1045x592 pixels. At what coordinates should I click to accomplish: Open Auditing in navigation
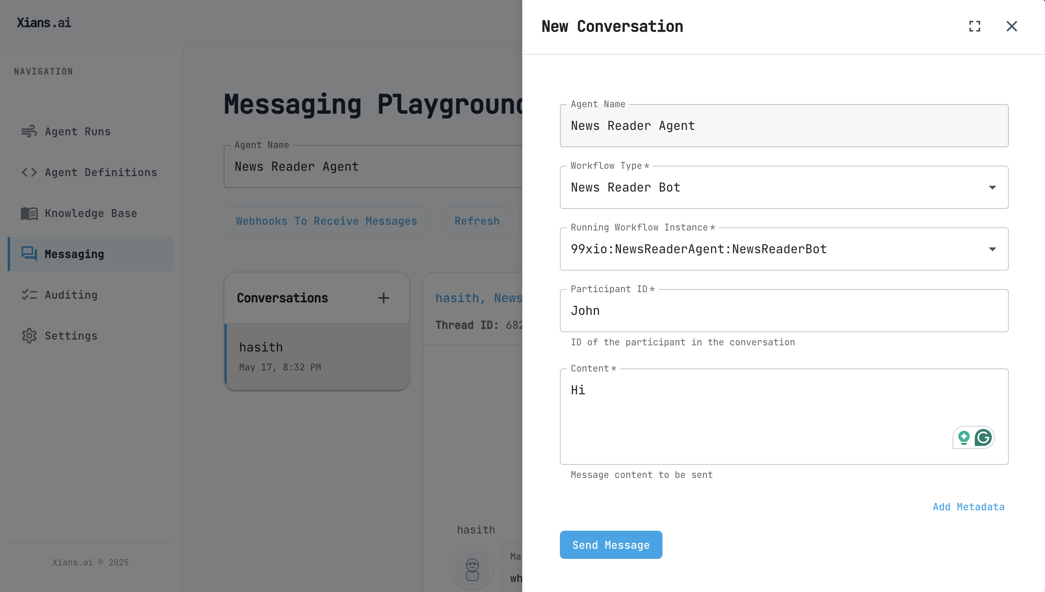91,295
